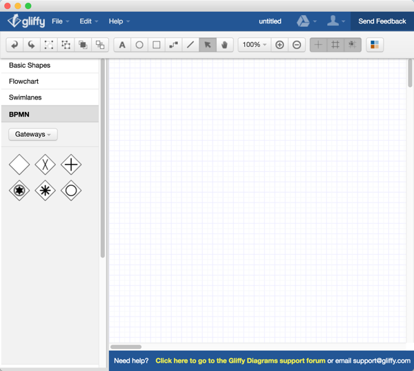Click the zoom in plus icon
This screenshot has width=414, height=371.
279,45
